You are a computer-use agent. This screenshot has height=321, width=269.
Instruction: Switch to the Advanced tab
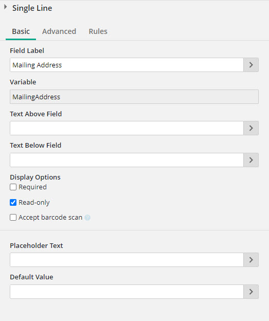59,31
